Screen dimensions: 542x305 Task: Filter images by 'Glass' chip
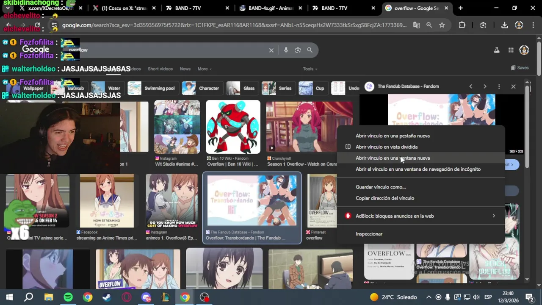coord(242,88)
